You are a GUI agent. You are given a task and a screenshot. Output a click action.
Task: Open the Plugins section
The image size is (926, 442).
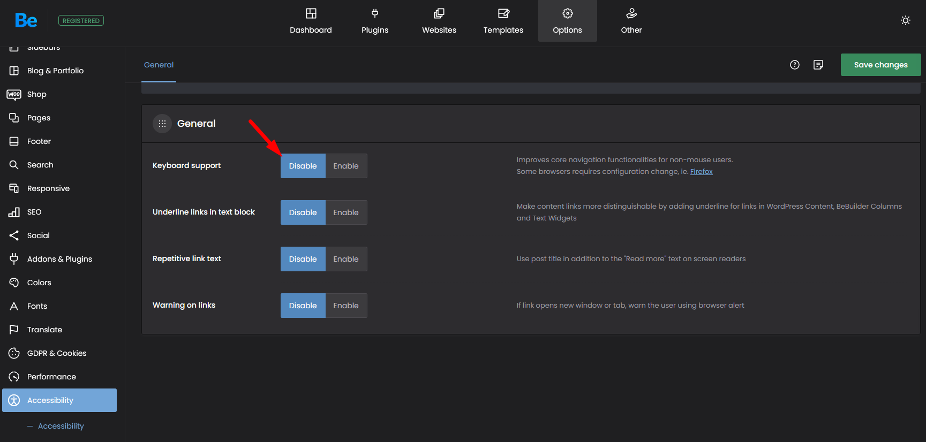[x=375, y=21]
